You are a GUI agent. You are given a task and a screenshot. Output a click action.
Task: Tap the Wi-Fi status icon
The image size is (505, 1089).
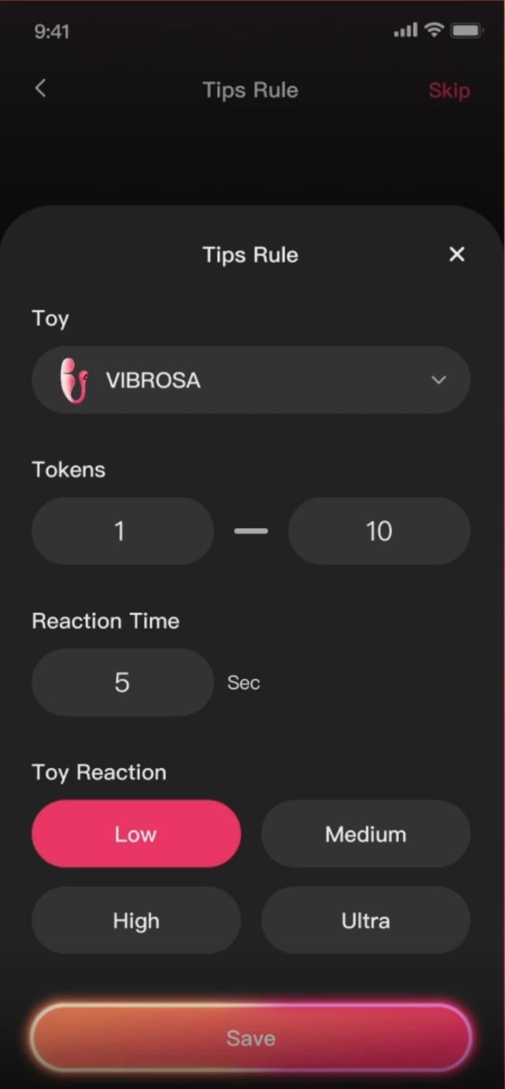point(434,30)
